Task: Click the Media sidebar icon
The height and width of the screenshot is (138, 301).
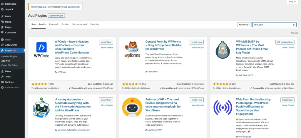Action: (x=2, y=22)
